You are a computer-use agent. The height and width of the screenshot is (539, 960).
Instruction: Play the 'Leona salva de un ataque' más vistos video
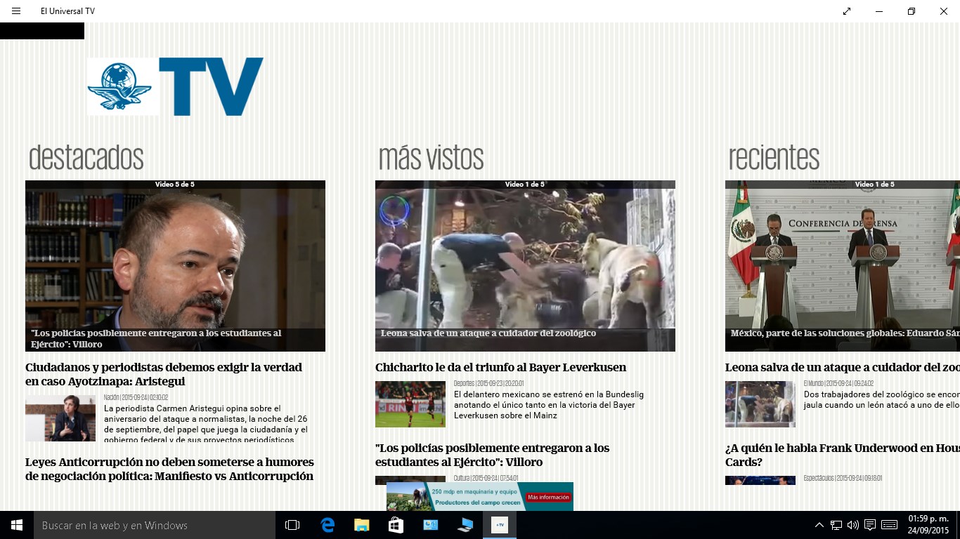(525, 266)
